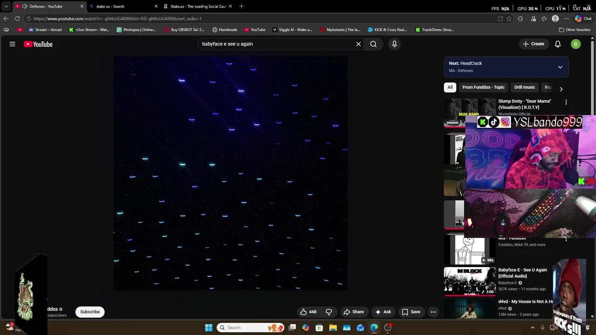
Task: Open KICK & Cross Real bookmark
Action: point(387,30)
